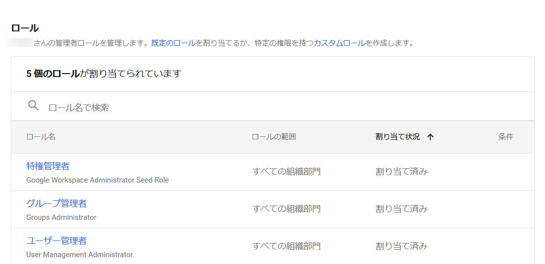Open the グループ管理者 role
The image size is (545, 264).
tap(56, 203)
